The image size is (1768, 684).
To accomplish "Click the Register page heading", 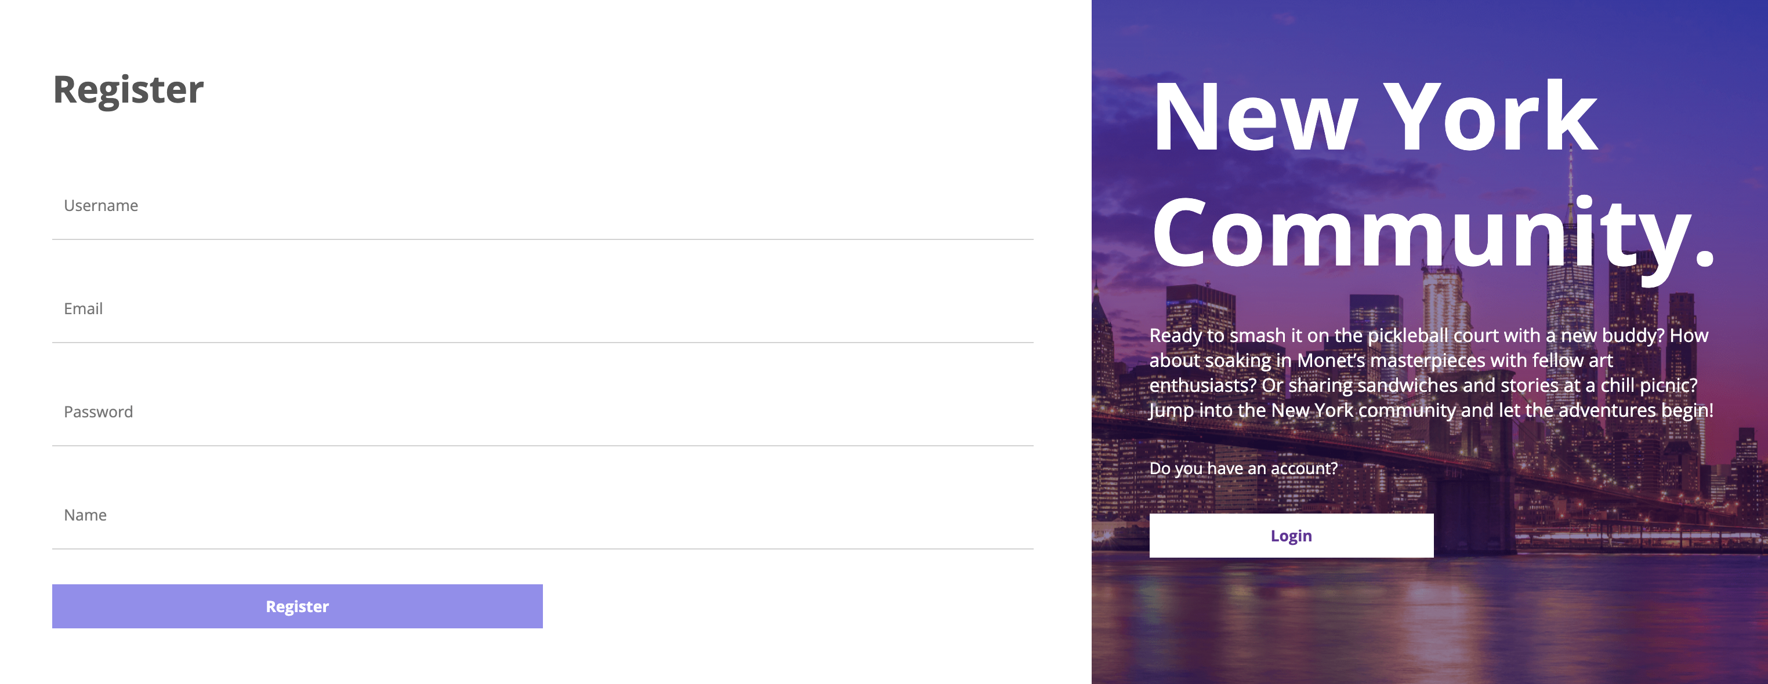I will point(128,90).
